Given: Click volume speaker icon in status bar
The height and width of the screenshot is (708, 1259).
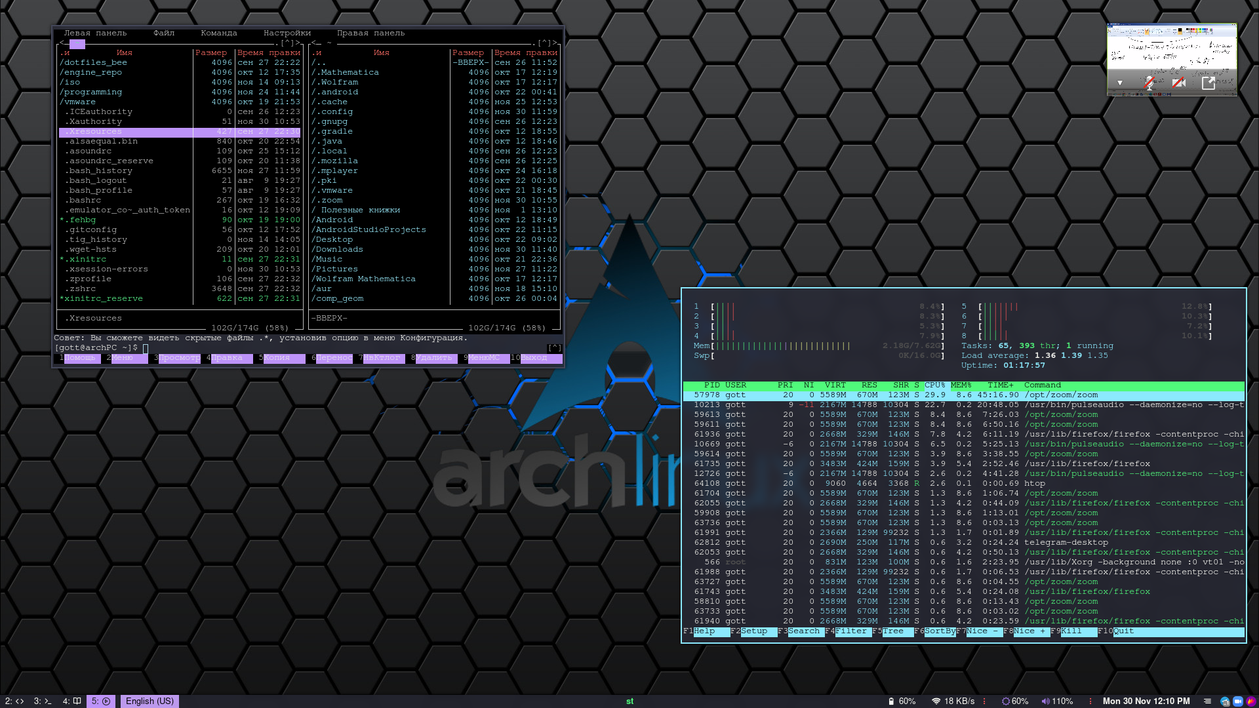Looking at the screenshot, I should pyautogui.click(x=1045, y=701).
